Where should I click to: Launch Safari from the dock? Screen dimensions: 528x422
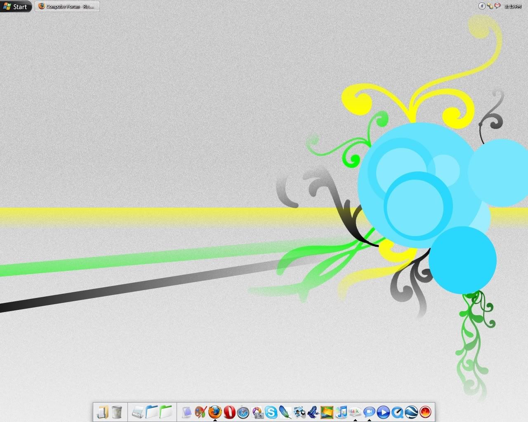point(243,412)
